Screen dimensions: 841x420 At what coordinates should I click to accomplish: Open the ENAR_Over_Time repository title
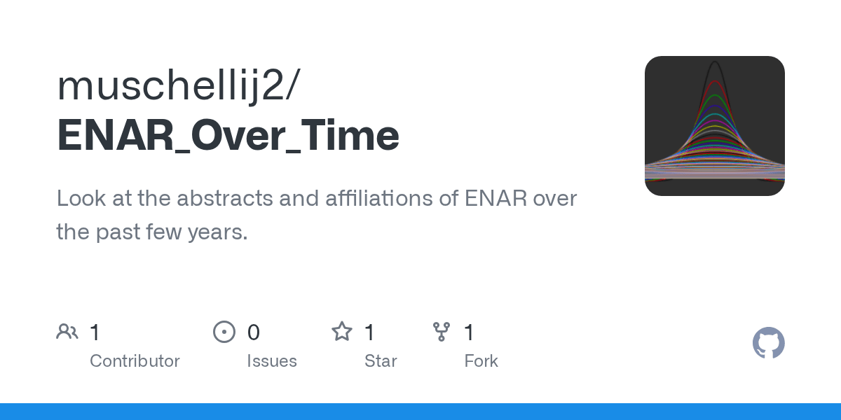228,136
